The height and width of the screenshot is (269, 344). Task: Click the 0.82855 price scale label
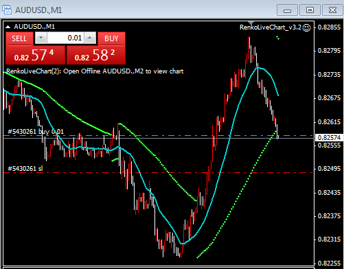point(329,27)
